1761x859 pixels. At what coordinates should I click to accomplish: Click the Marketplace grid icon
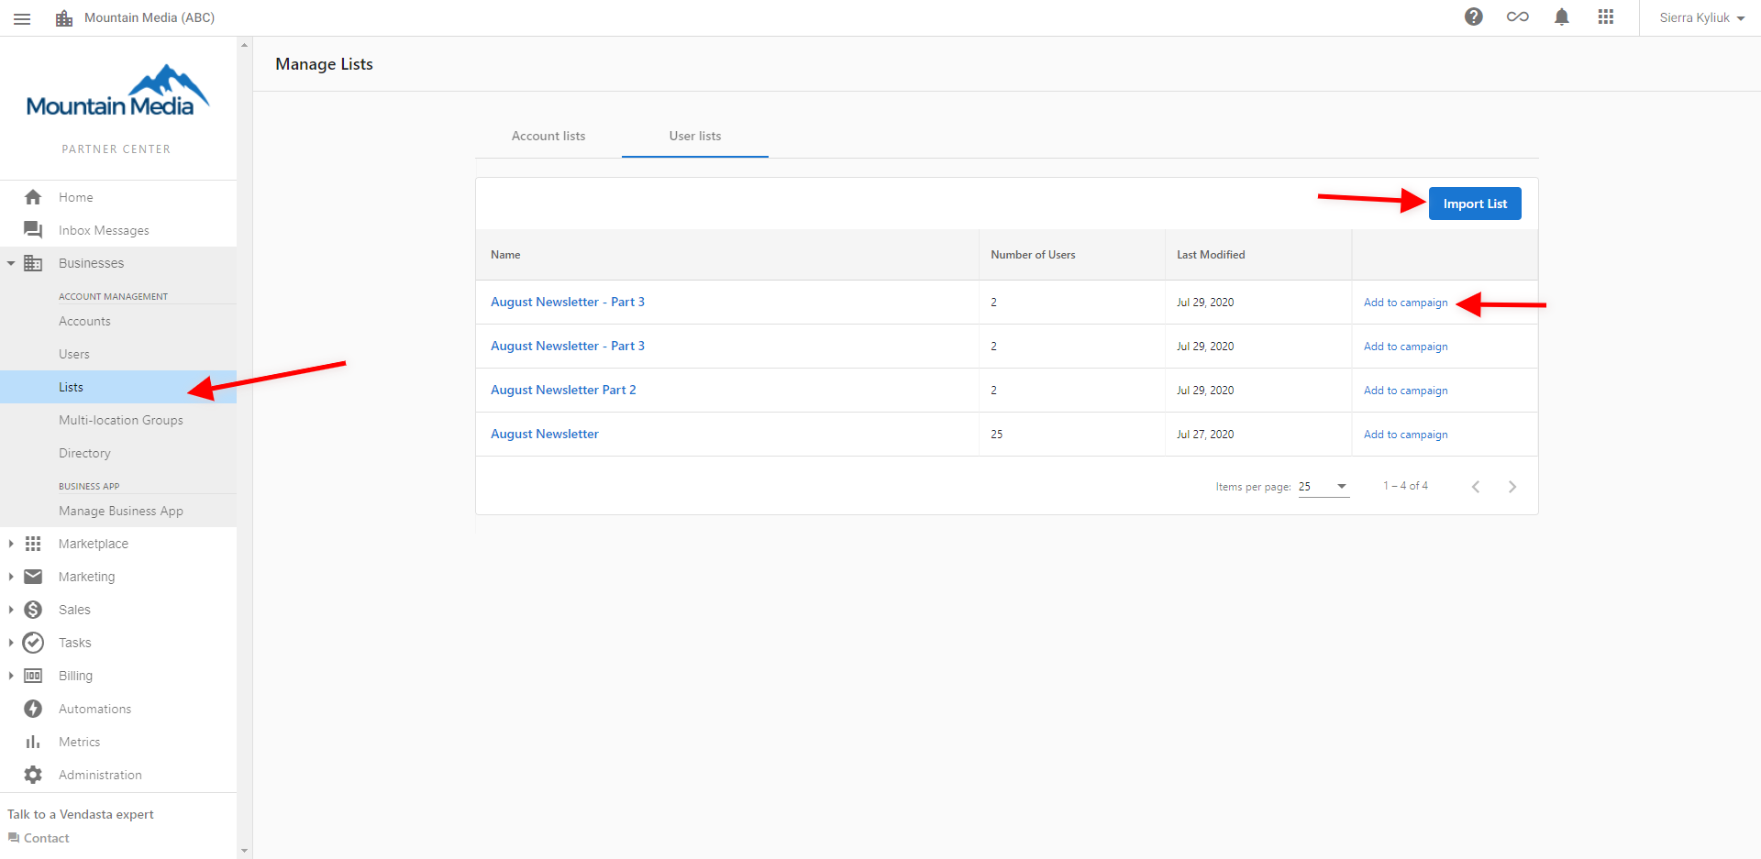(33, 544)
